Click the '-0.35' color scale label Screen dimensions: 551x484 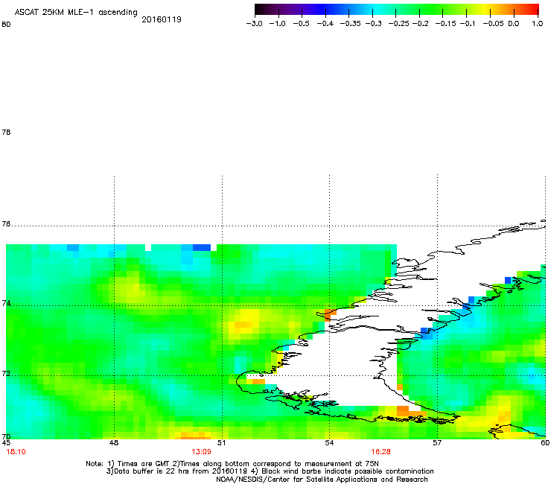click(351, 24)
